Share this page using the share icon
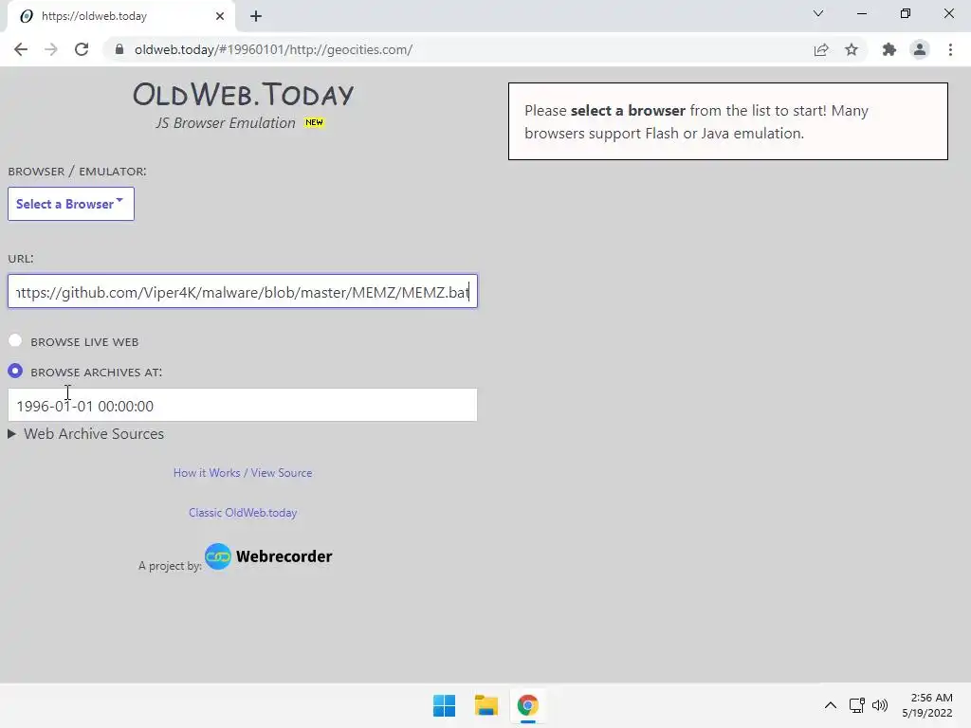The image size is (971, 728). 821,49
